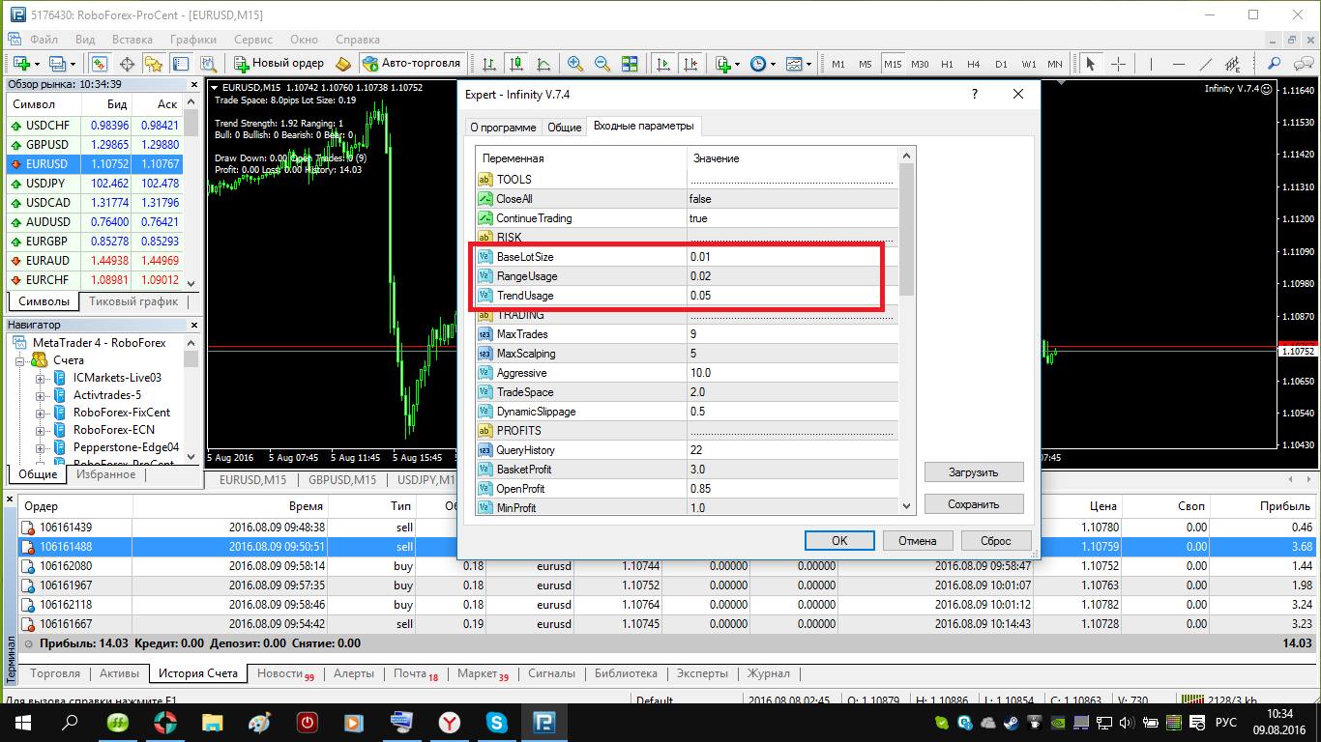Select the crosshair tool
The height and width of the screenshot is (742, 1321).
coord(1118,64)
